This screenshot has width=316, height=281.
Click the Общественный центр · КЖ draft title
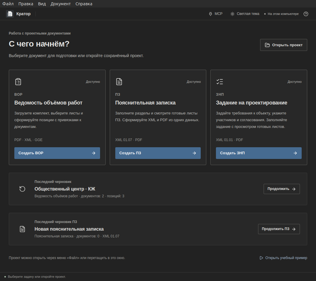65,189
